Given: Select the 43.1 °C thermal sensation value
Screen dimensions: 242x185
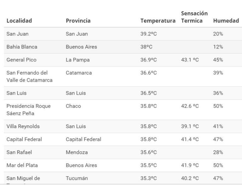Looking at the screenshot, I should [190, 60].
